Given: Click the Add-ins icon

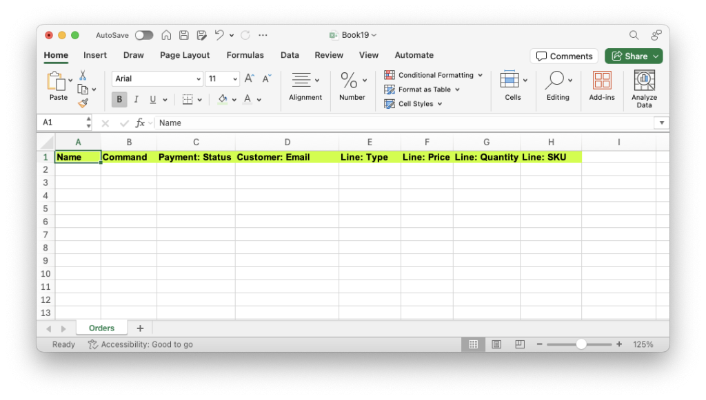Looking at the screenshot, I should 601,83.
